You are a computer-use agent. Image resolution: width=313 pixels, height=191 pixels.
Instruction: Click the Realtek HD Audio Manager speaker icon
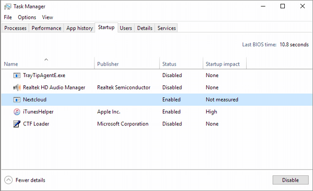click(x=17, y=87)
